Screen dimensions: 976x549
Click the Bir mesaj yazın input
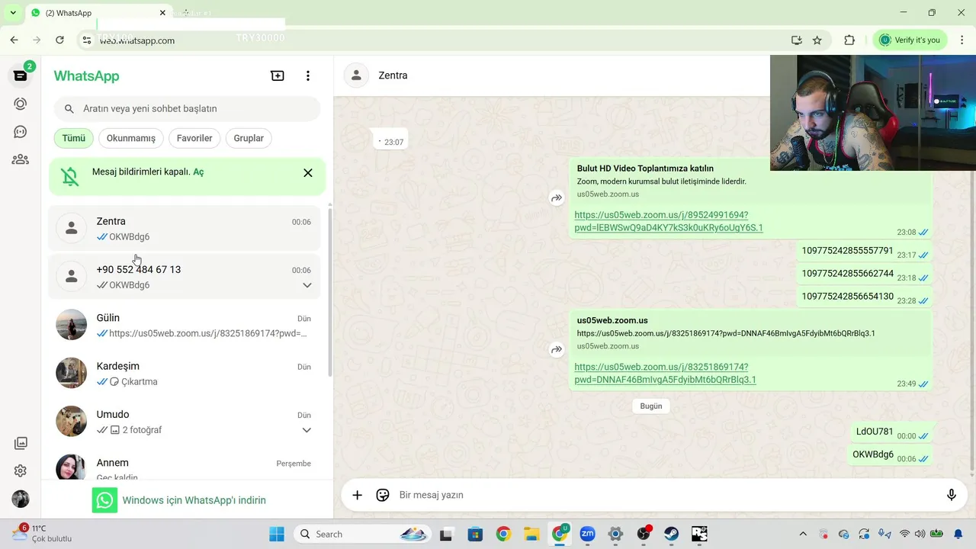click(667, 495)
